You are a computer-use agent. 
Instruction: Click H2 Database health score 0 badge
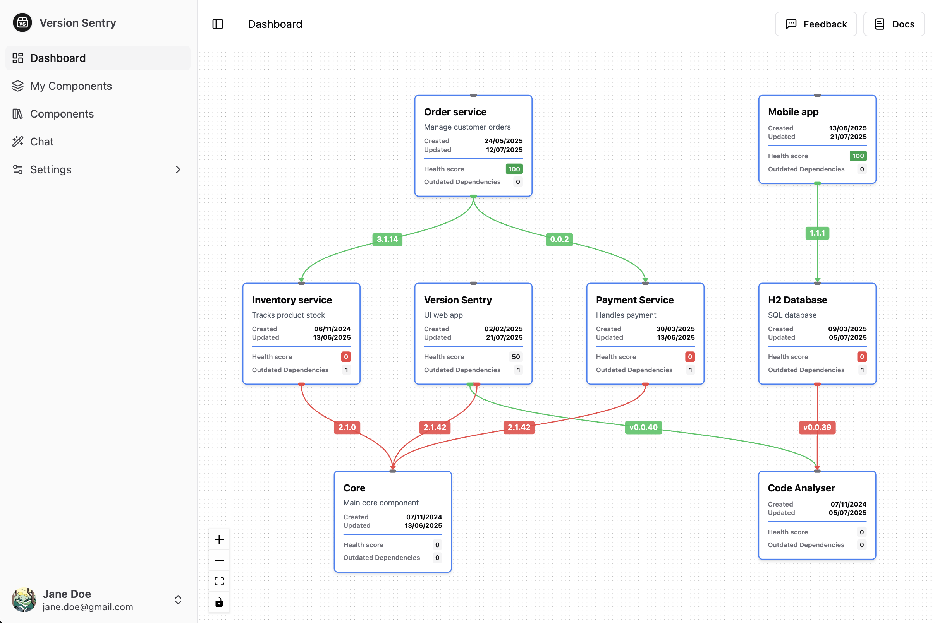[862, 357]
